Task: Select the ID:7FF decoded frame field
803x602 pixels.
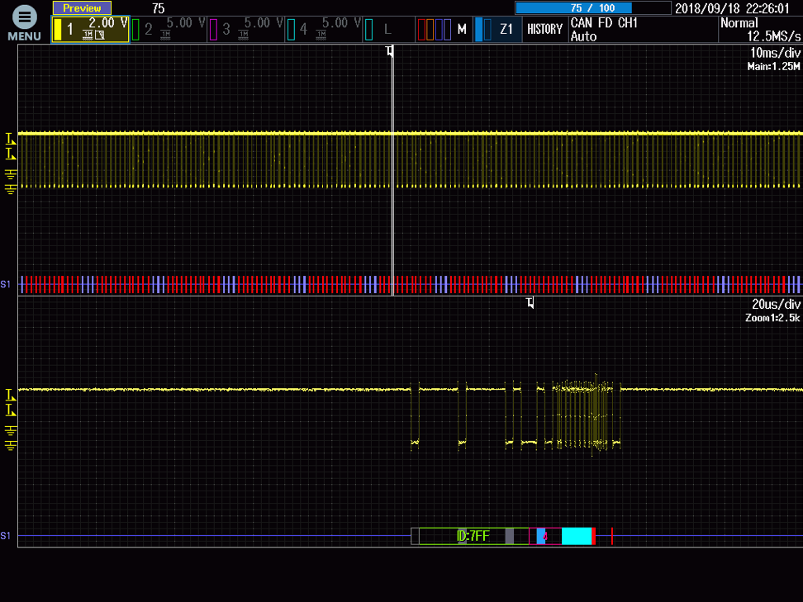Action: (x=473, y=536)
